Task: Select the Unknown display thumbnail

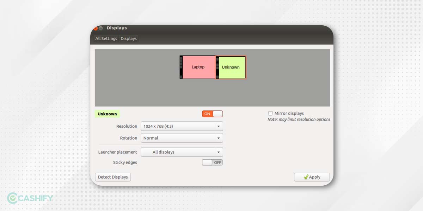Action: tap(231, 67)
